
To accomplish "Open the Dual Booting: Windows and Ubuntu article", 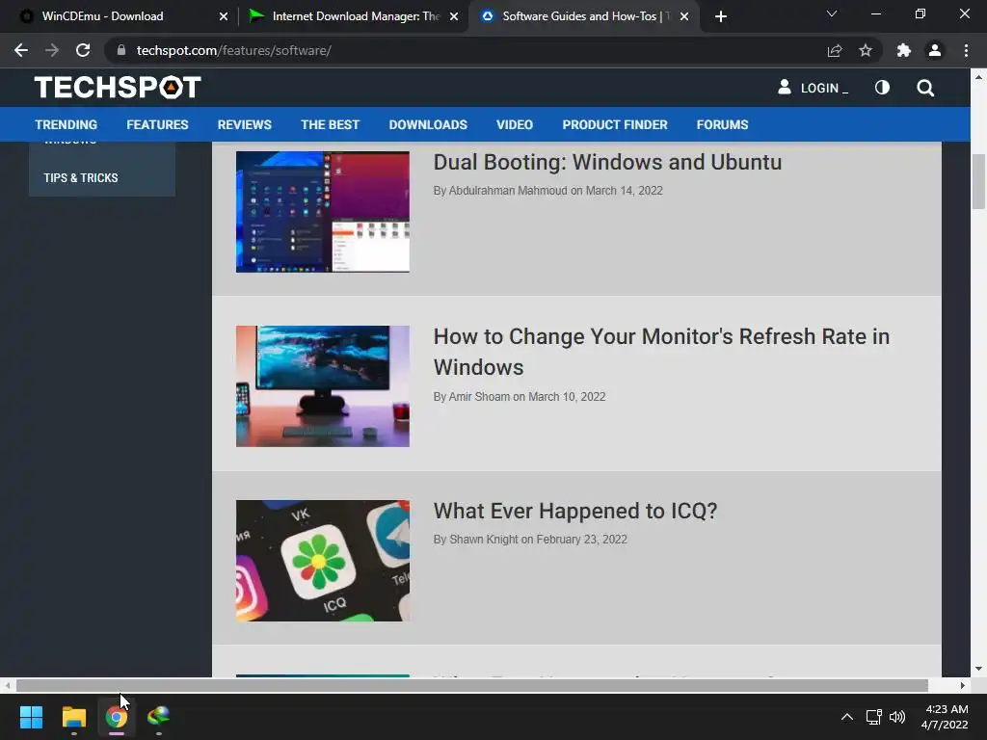I will (607, 162).
